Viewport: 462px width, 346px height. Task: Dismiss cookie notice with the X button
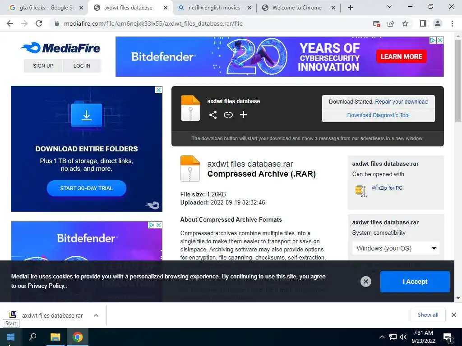(x=365, y=282)
